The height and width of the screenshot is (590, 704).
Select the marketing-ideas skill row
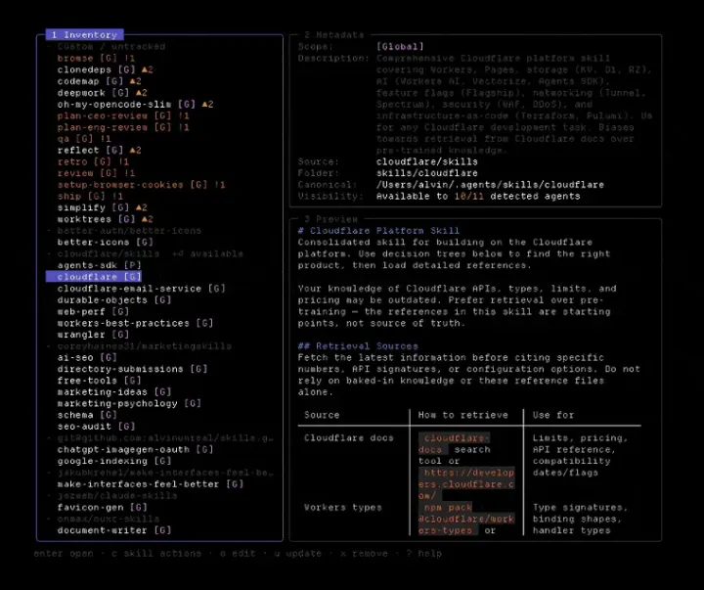click(114, 392)
